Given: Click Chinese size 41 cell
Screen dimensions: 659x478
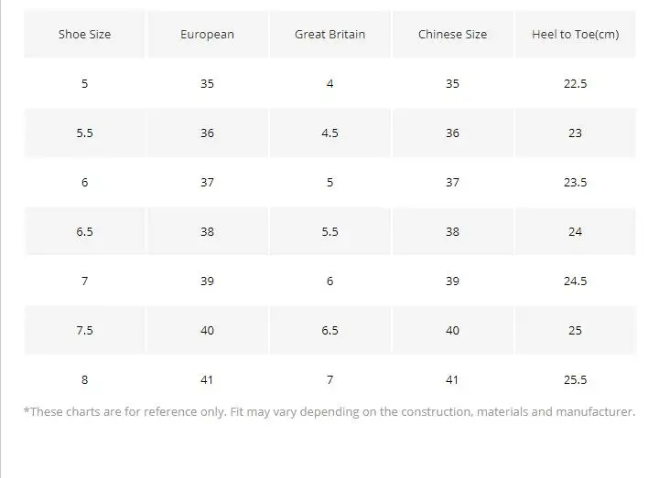Looking at the screenshot, I should [x=453, y=380].
